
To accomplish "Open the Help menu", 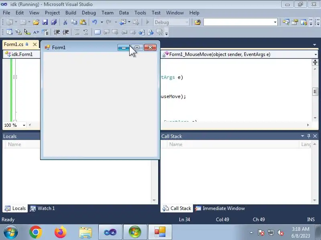I will tap(194, 13).
